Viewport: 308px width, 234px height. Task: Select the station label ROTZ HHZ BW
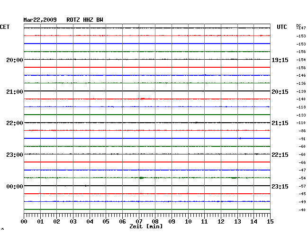click(x=85, y=20)
